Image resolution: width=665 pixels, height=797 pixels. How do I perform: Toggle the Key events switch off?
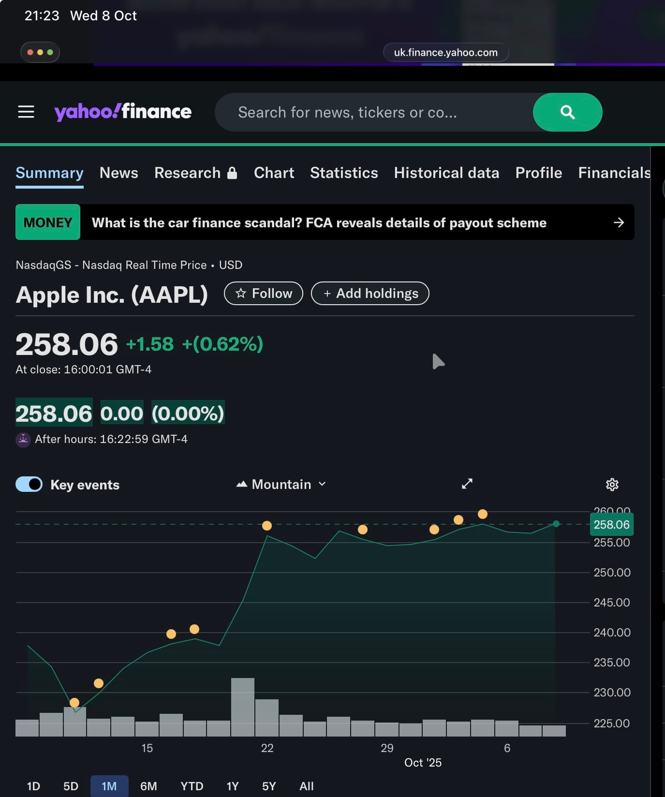pos(29,484)
